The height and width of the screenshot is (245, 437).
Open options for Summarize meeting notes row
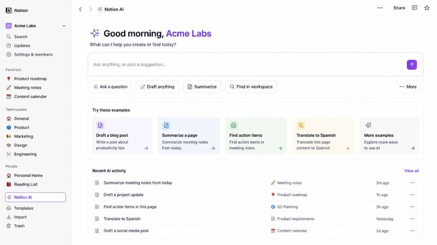(x=412, y=183)
